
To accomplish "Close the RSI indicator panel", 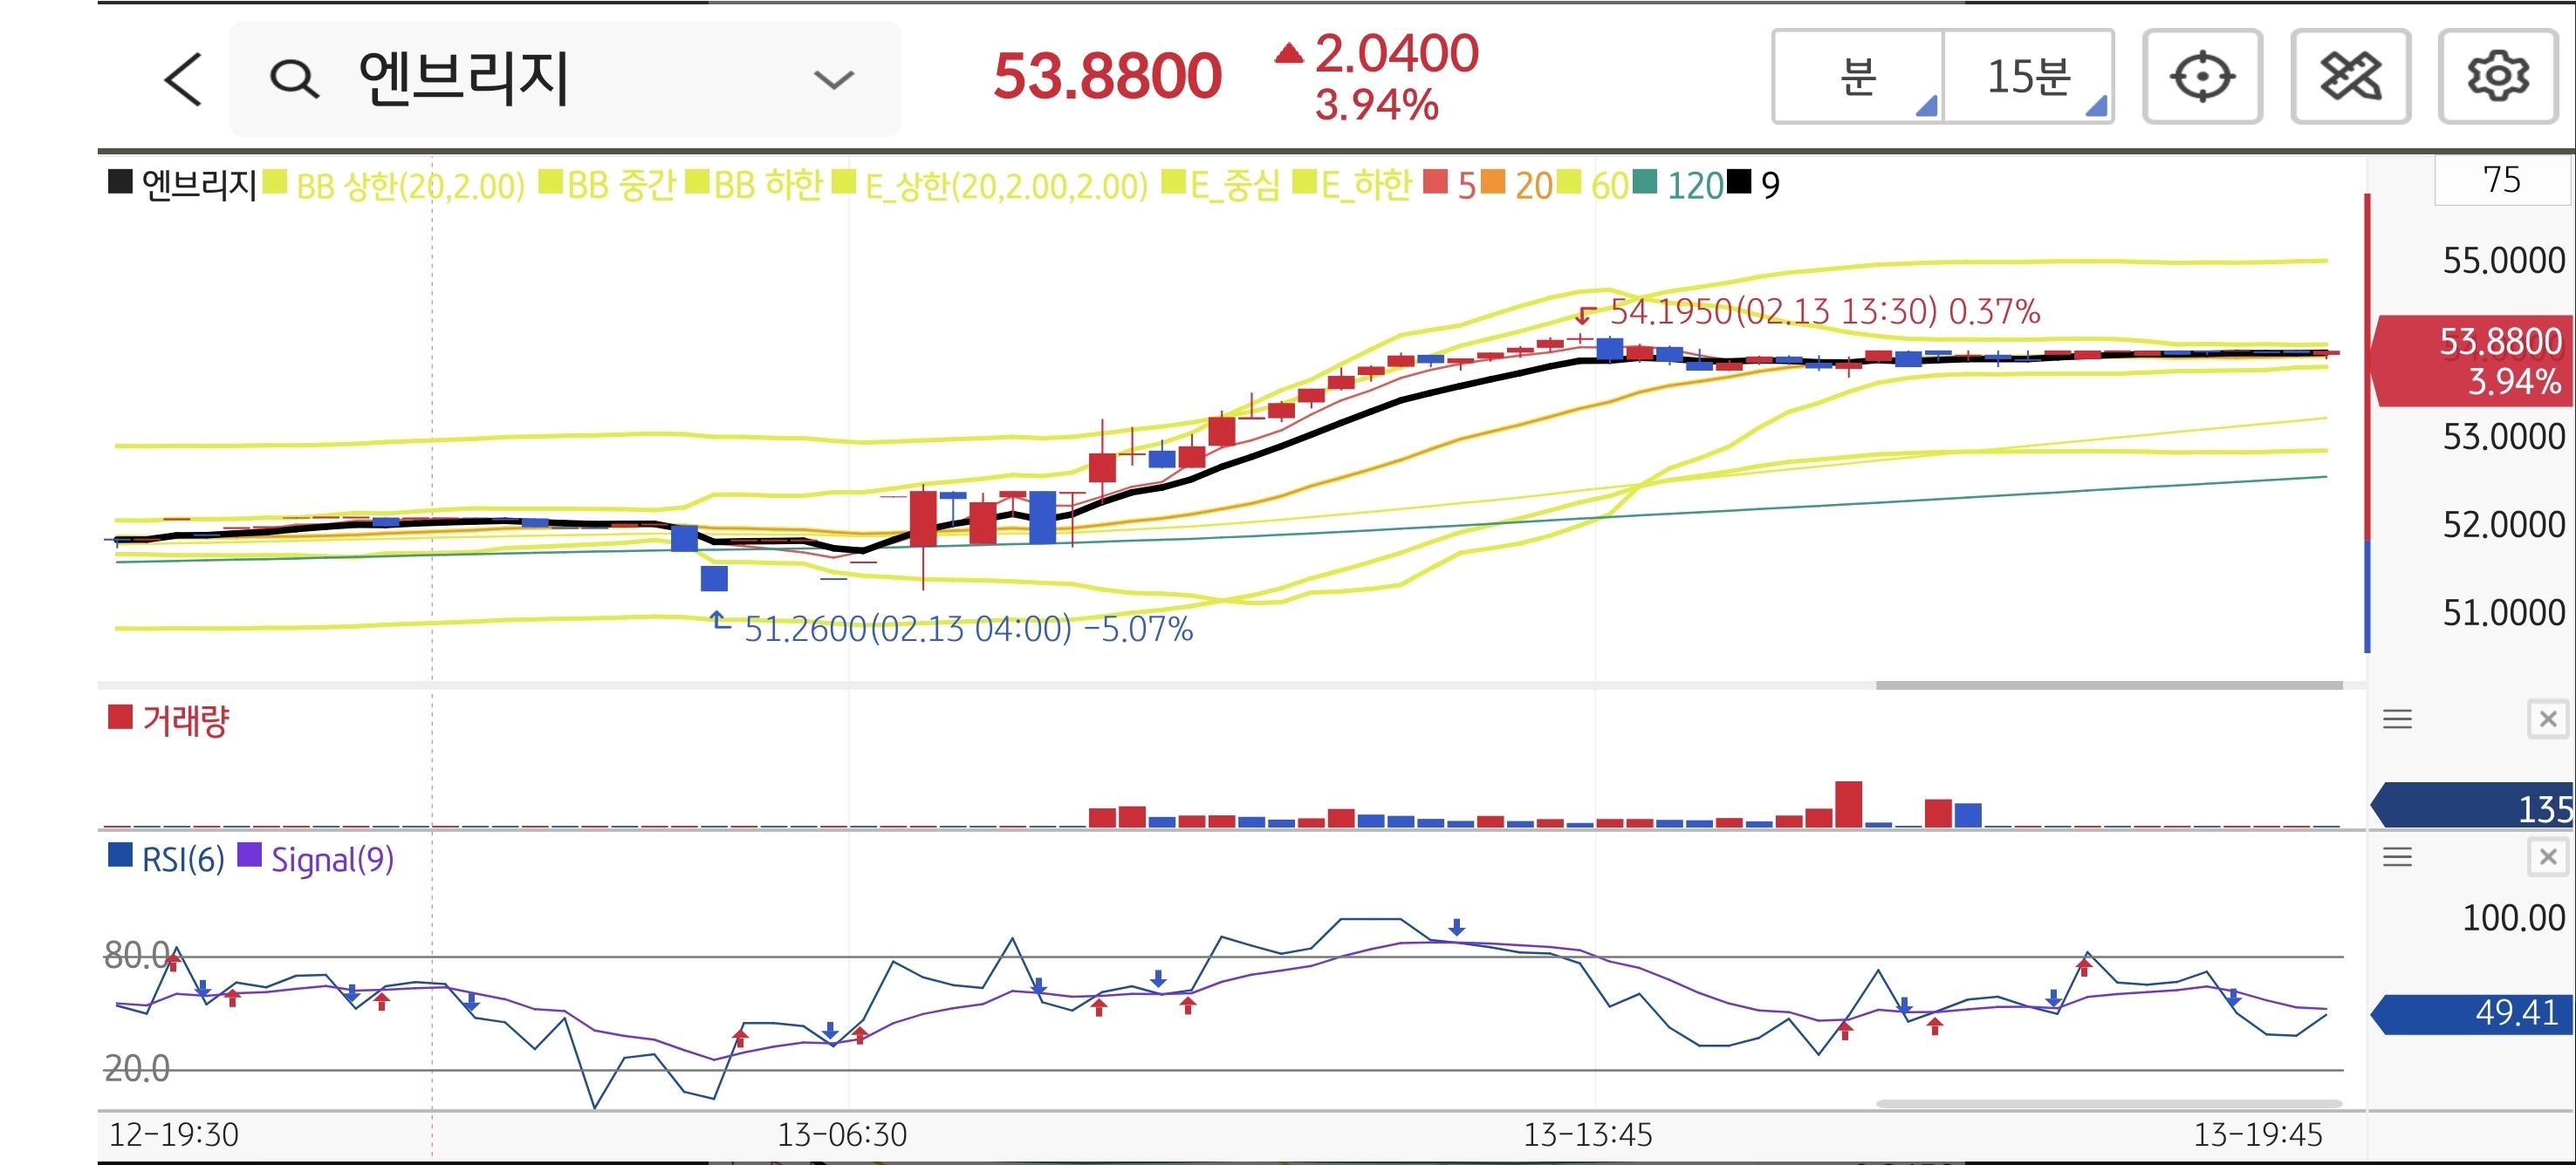I will point(2547,856).
